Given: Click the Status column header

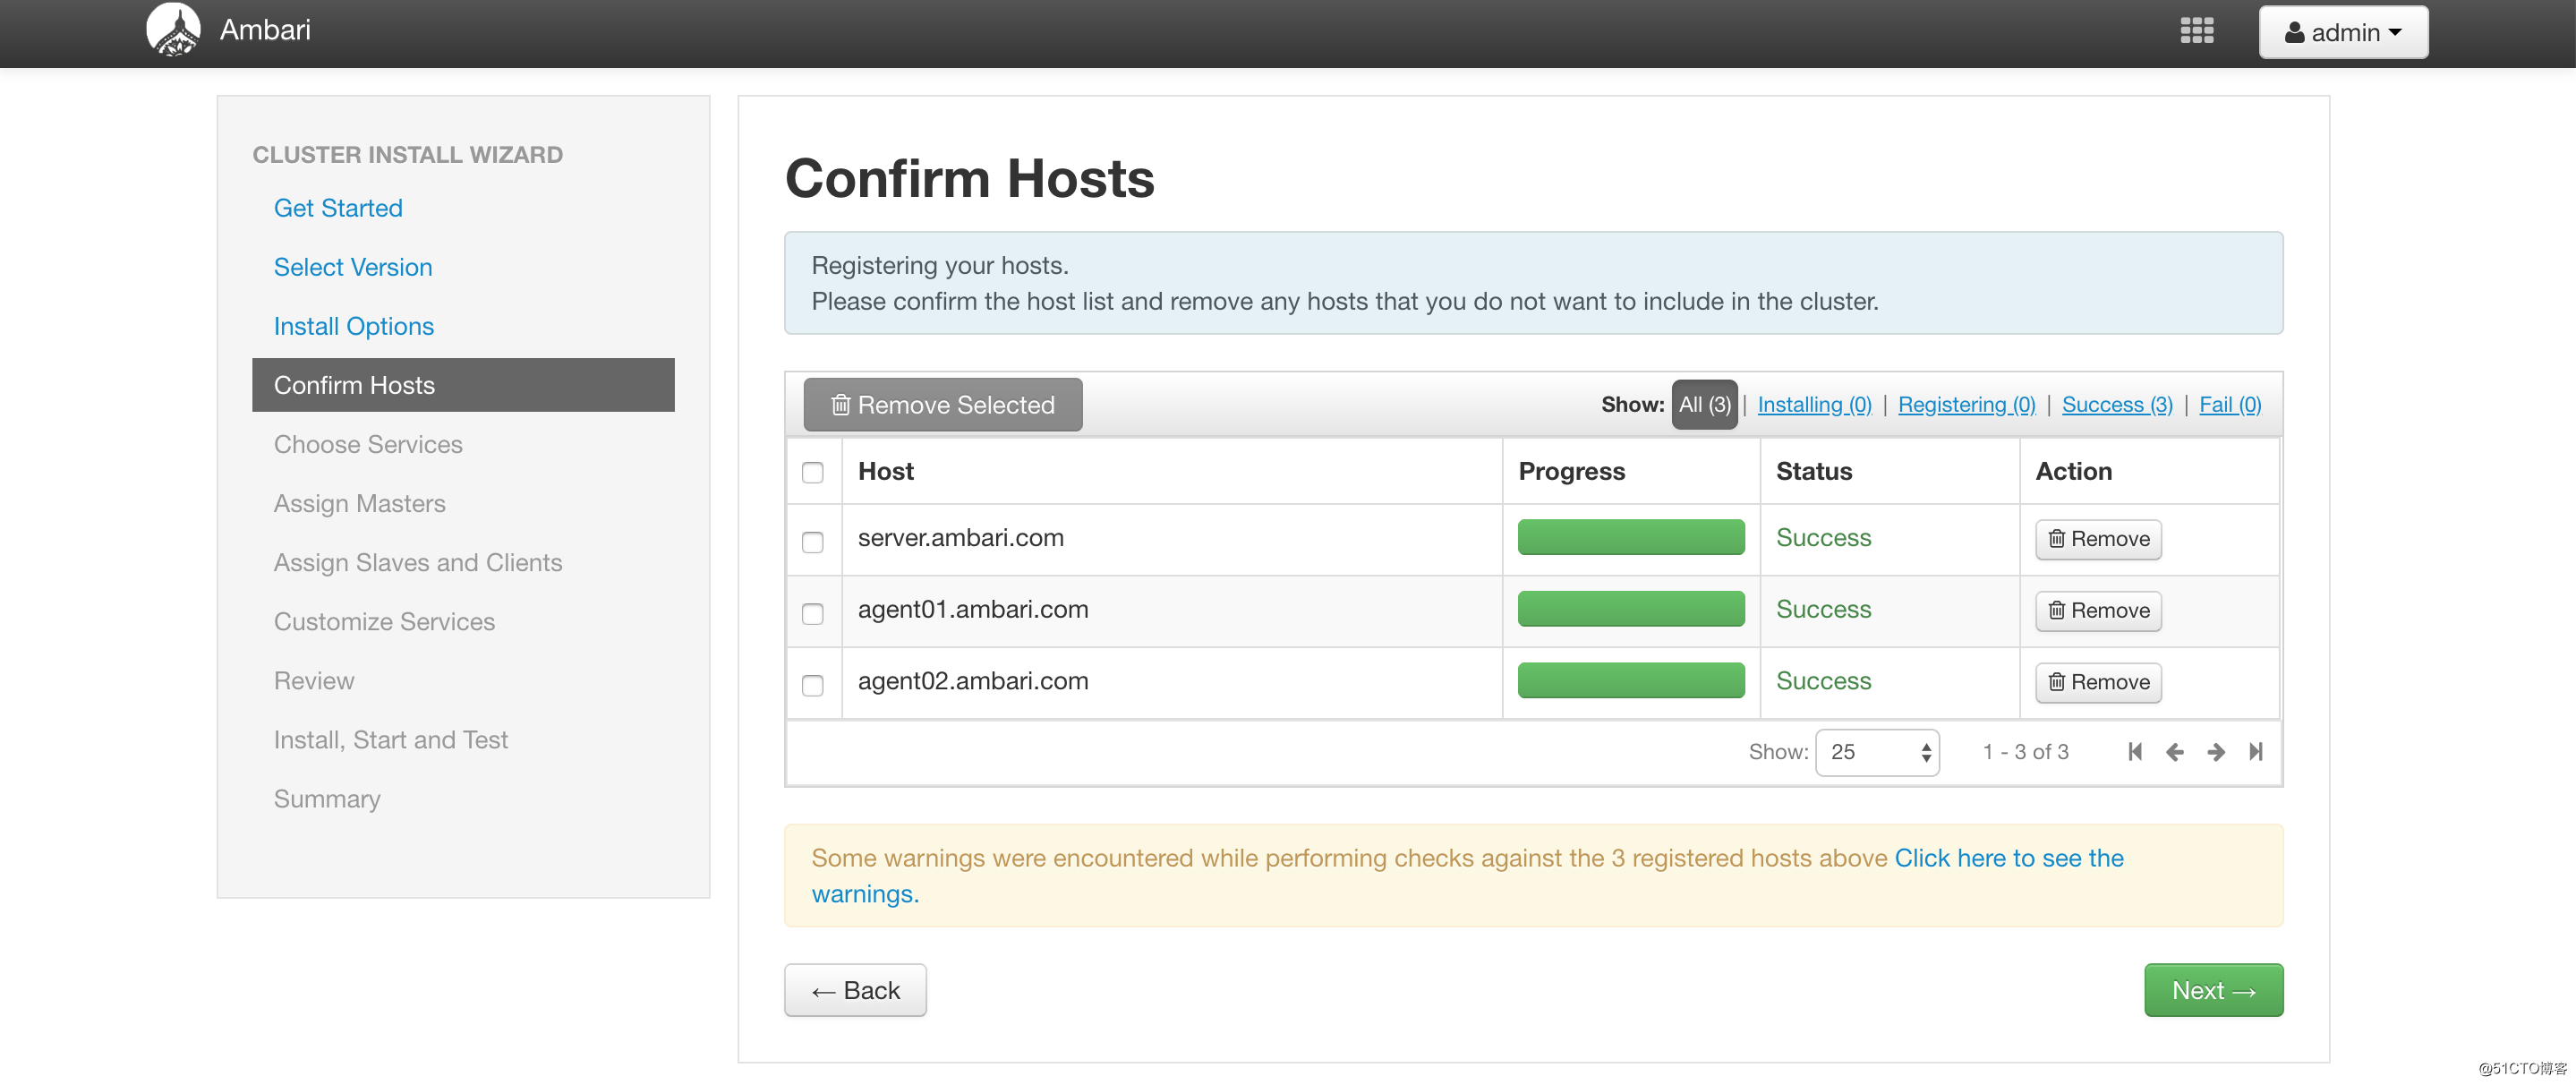Looking at the screenshot, I should coord(1813,471).
